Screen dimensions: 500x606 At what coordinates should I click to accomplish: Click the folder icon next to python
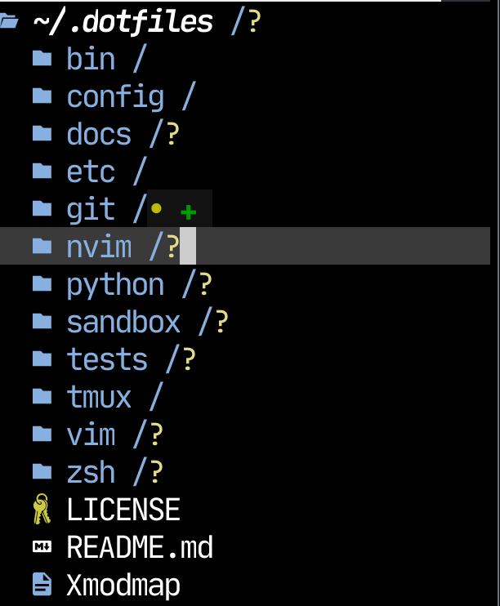[x=42, y=283]
